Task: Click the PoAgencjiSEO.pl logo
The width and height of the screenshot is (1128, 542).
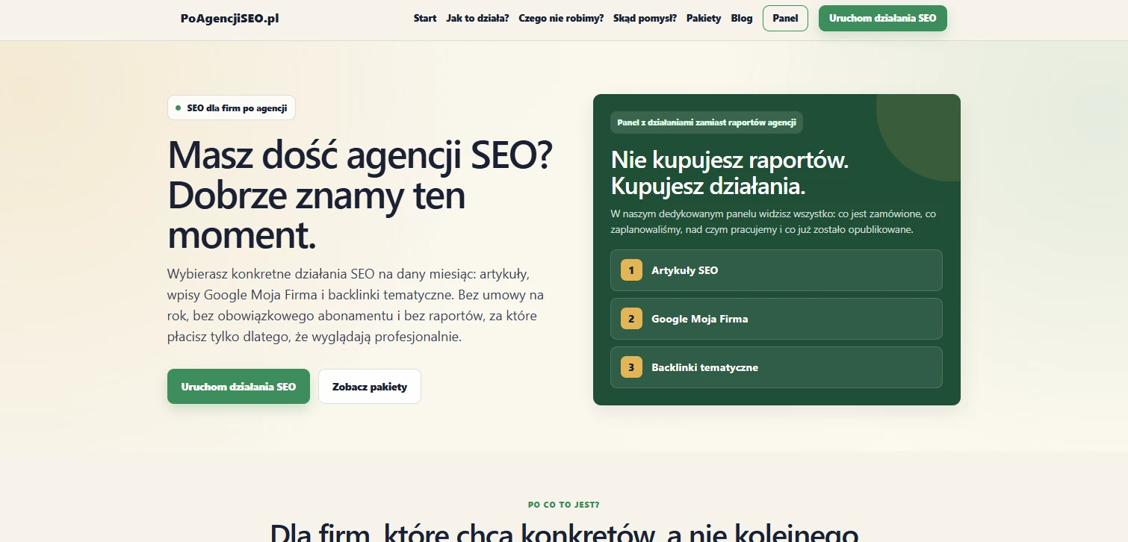Action: click(x=230, y=19)
